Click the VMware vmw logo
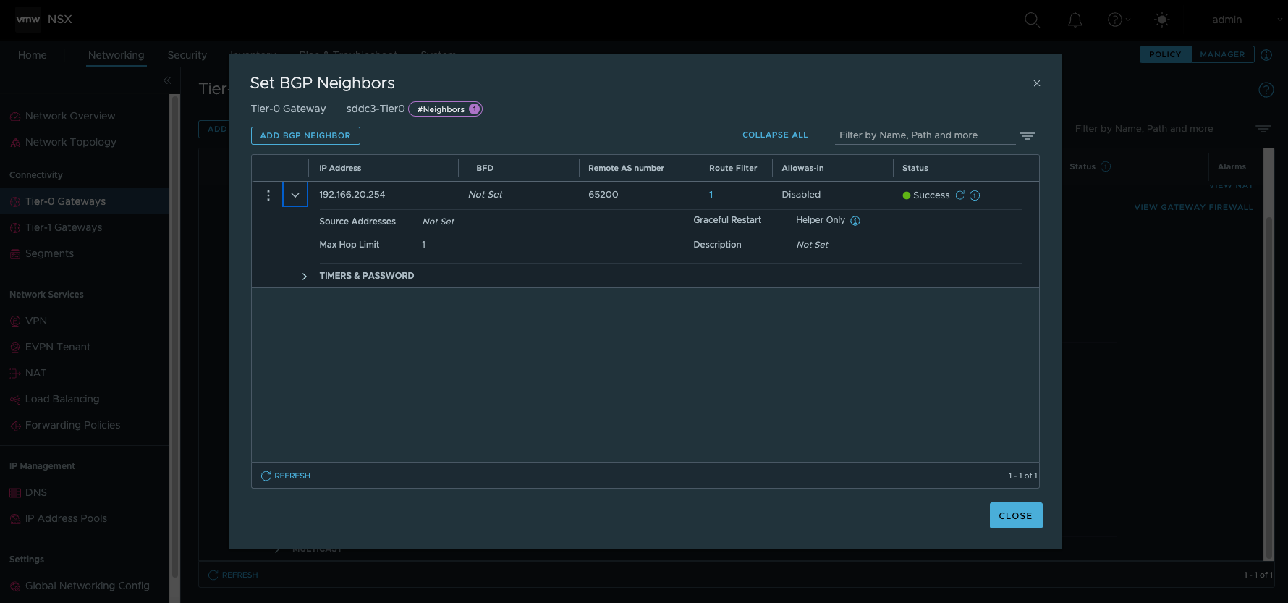The image size is (1288, 603). tap(28, 19)
